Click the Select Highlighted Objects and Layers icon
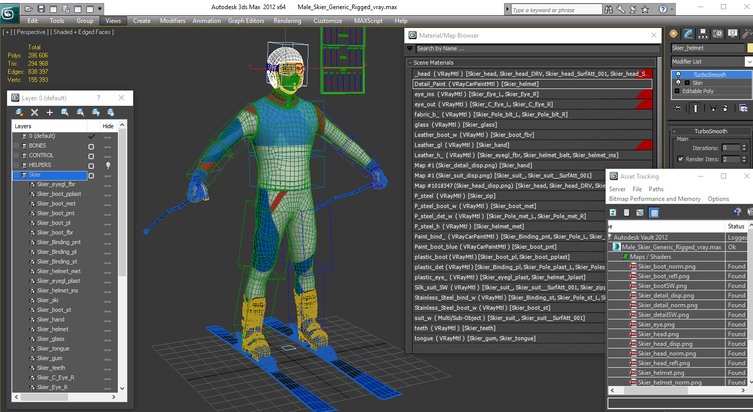753x412 pixels. pos(65,112)
